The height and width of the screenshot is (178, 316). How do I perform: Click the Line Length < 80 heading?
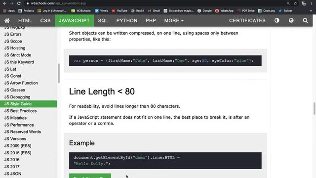click(102, 91)
